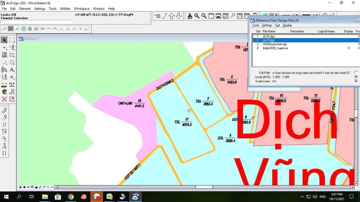Open the Windows notification center
This screenshot has height=202, width=360.
tap(352, 197)
